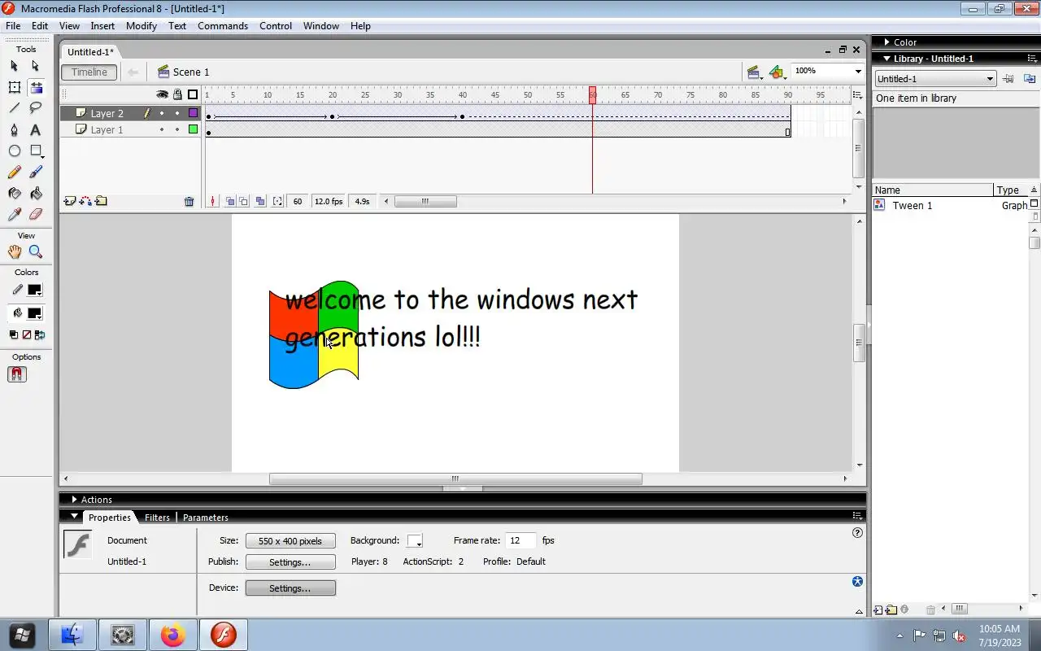The width and height of the screenshot is (1041, 651).
Task: Select the Eraser tool
Action: click(35, 215)
